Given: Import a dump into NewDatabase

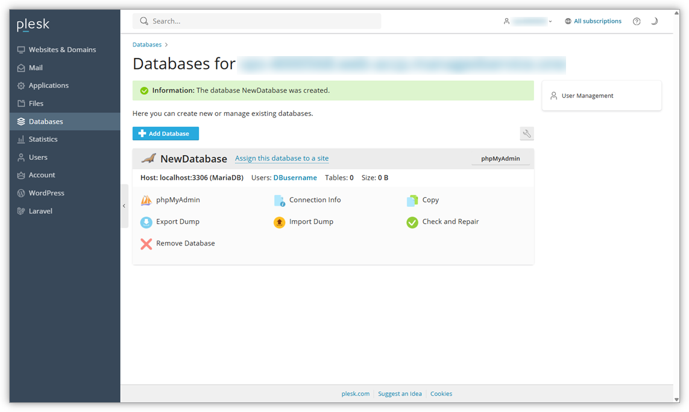Looking at the screenshot, I should click(x=311, y=221).
